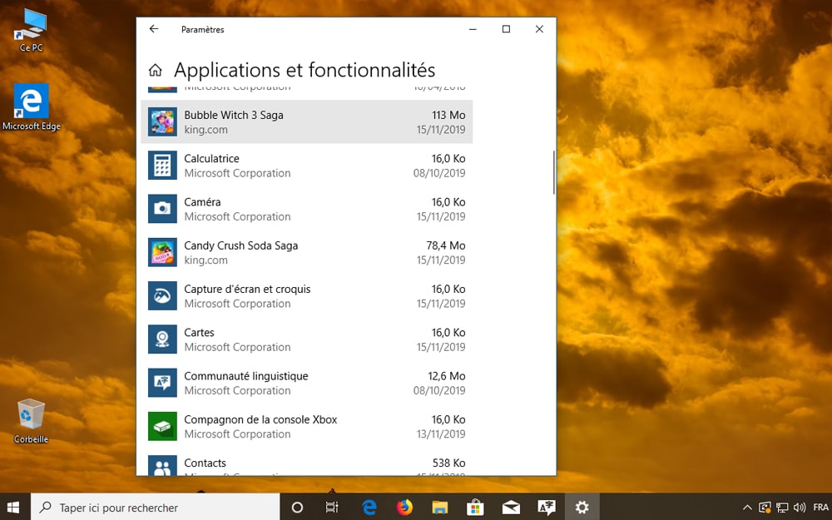Open Task View from the taskbar
Image resolution: width=832 pixels, height=520 pixels.
pos(332,508)
